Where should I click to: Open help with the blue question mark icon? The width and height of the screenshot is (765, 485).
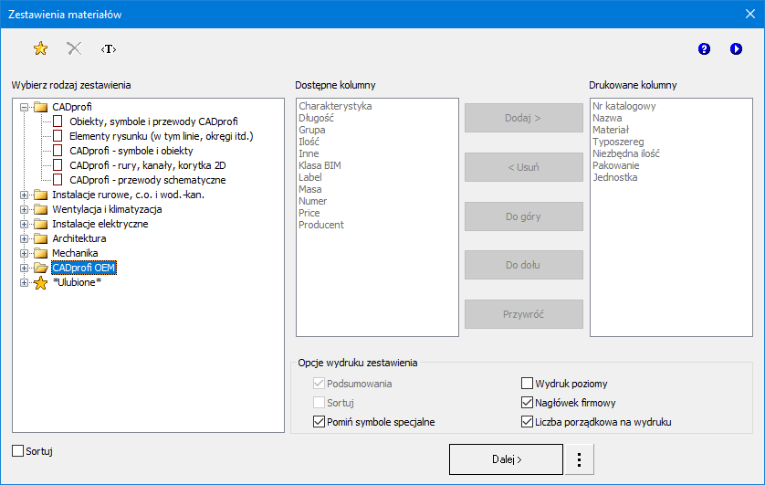pos(704,49)
